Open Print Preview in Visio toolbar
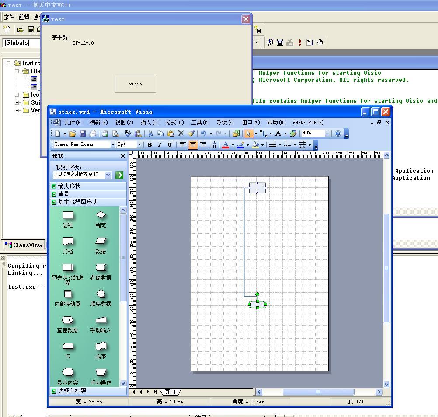This screenshot has height=417, width=438. (x=115, y=134)
